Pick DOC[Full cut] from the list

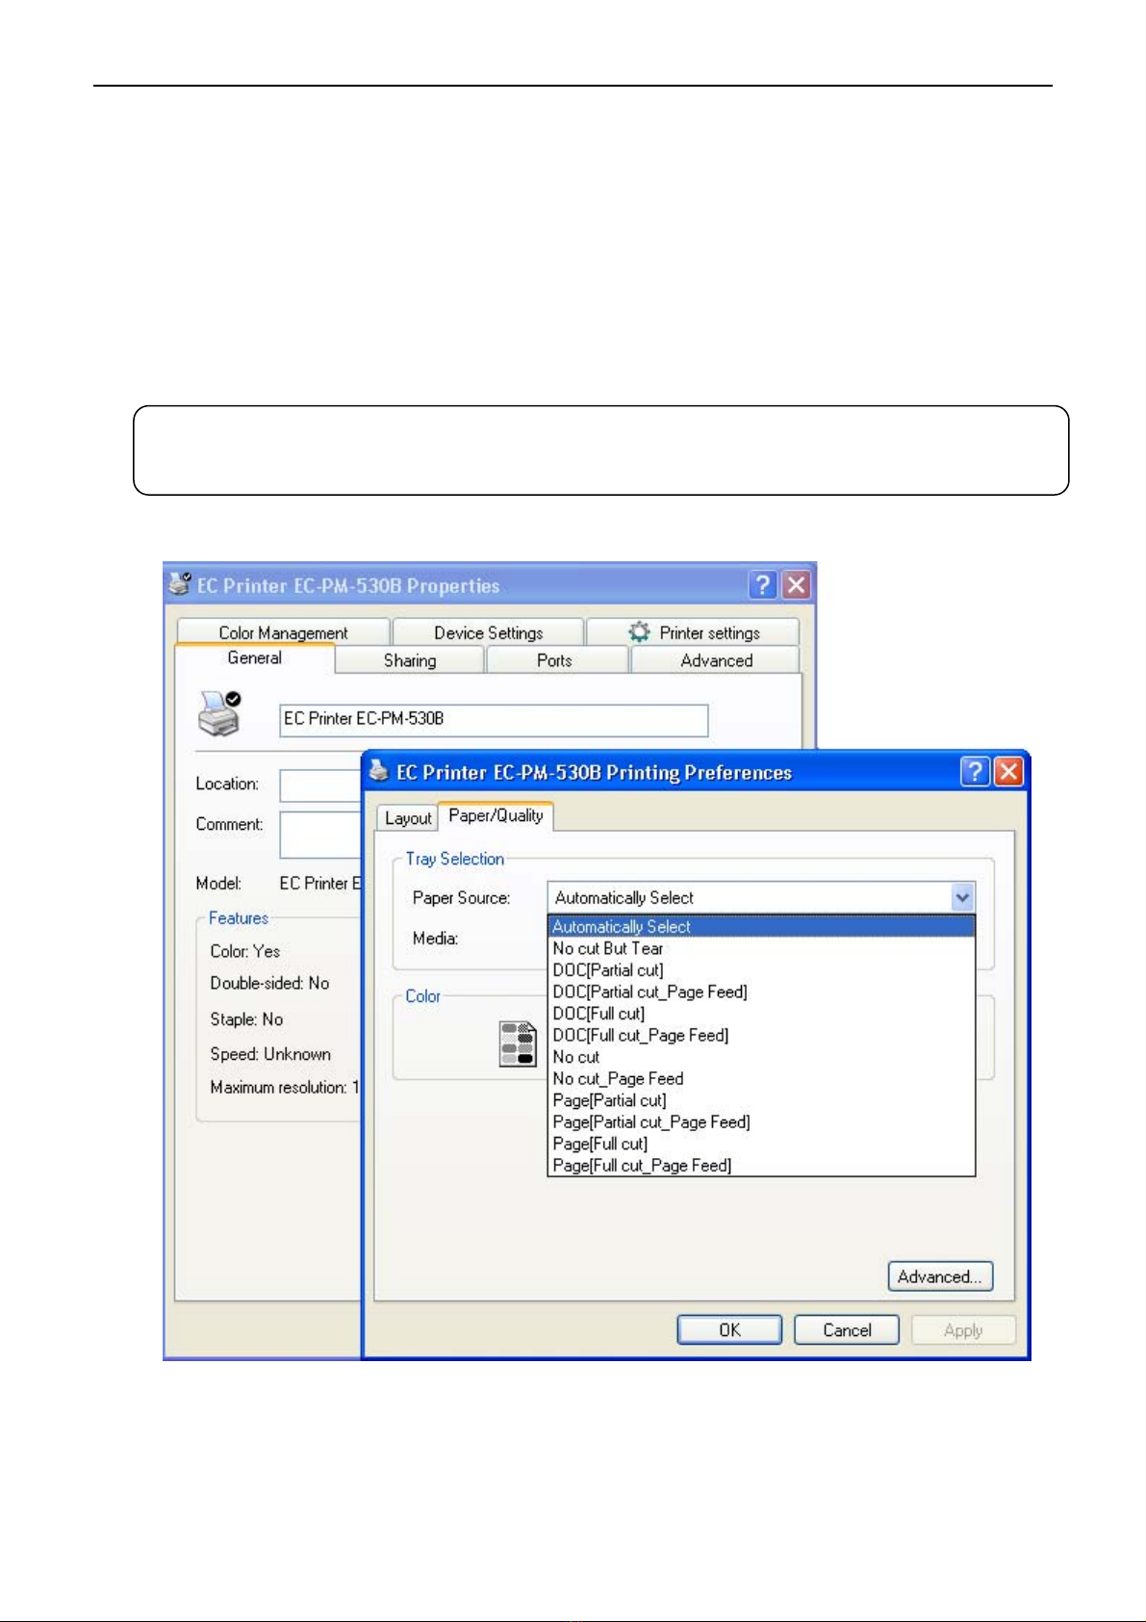coord(761,1013)
